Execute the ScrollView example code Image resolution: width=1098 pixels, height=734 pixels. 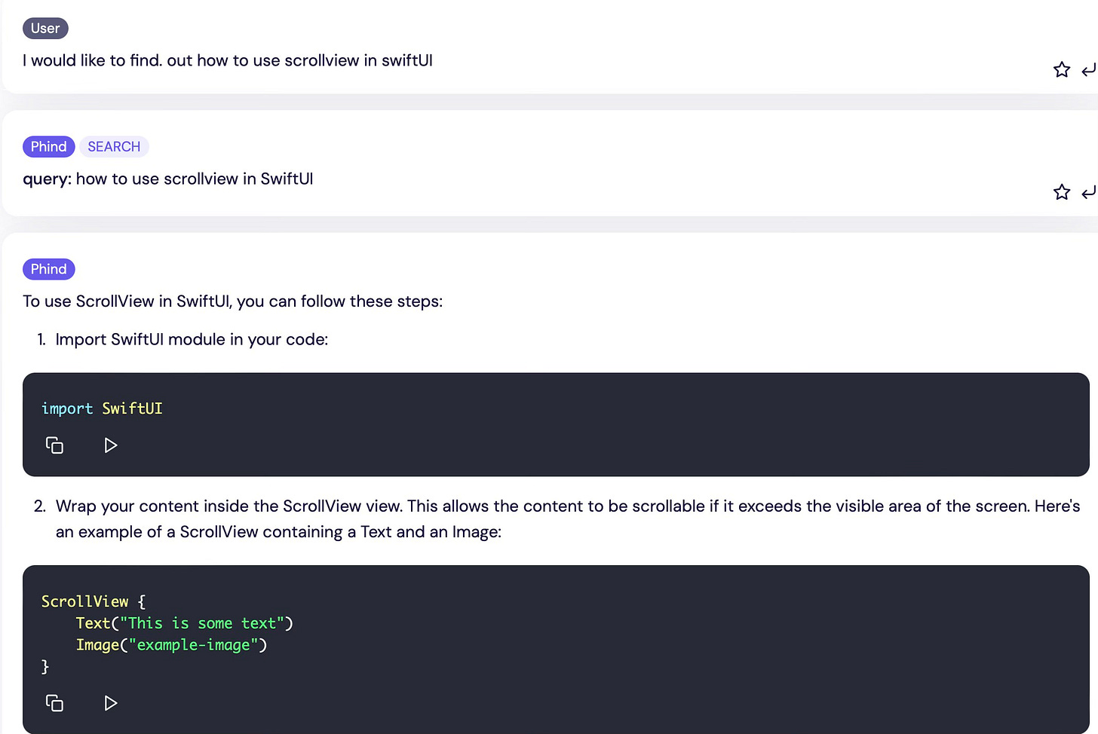[x=110, y=703]
